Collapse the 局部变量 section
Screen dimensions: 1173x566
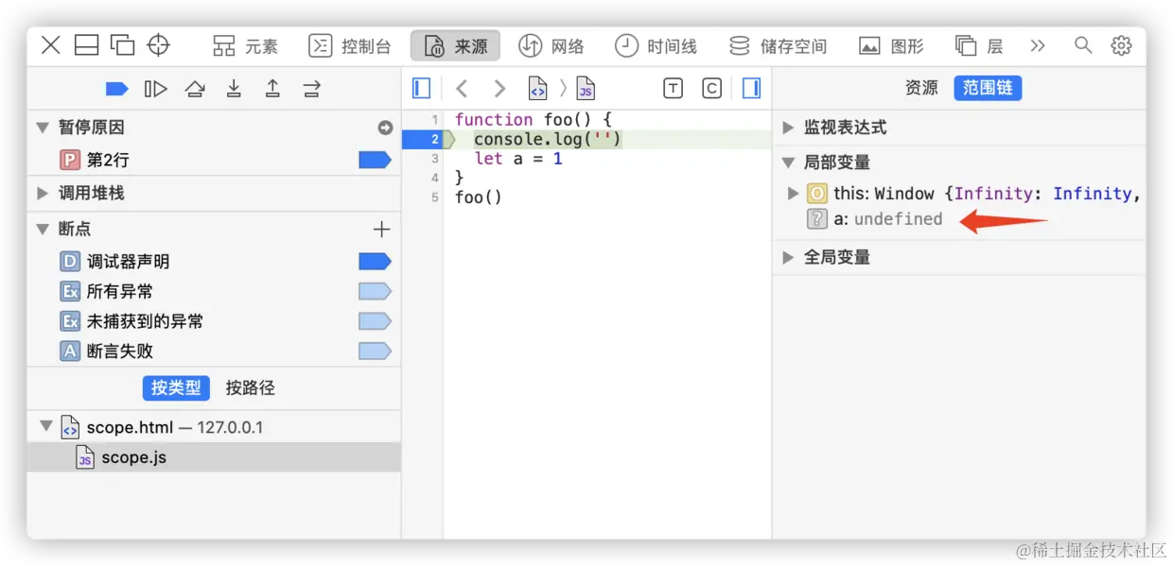click(x=789, y=163)
